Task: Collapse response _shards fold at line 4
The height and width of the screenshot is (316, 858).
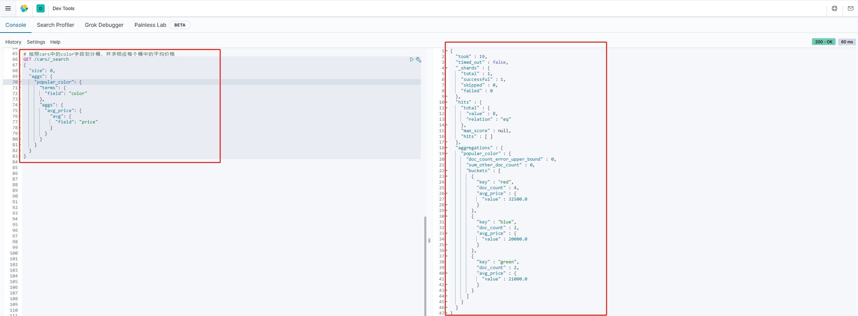Action: (446, 68)
